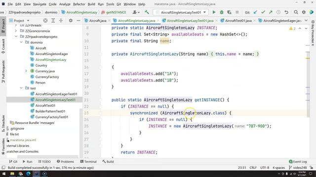The width and height of the screenshot is (316, 177).
Task: Open Project panel options gear
Action: [x=71, y=21]
